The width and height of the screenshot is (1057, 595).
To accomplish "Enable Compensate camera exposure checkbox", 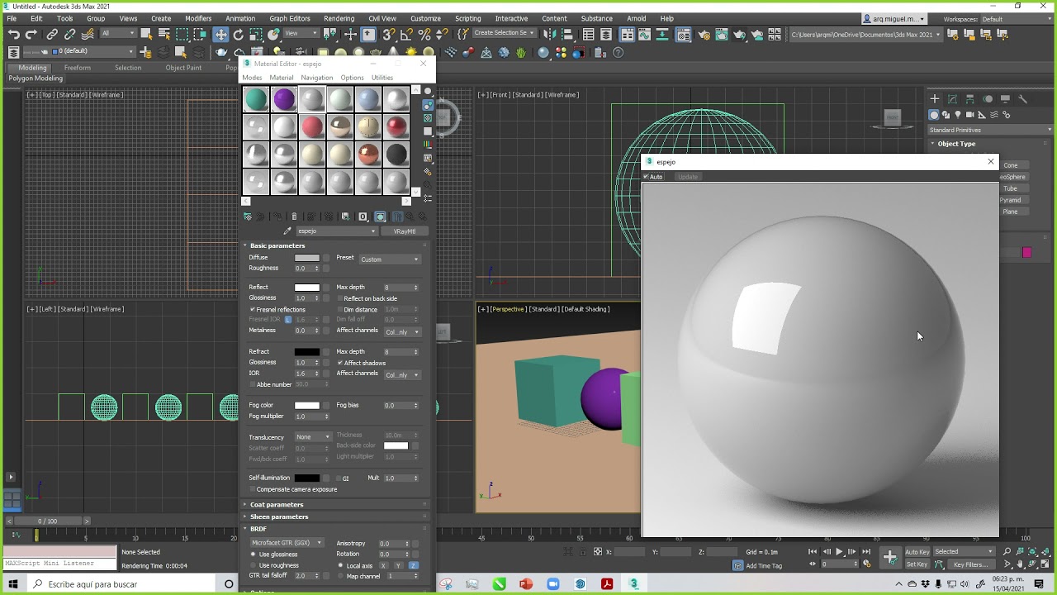I will 253,489.
